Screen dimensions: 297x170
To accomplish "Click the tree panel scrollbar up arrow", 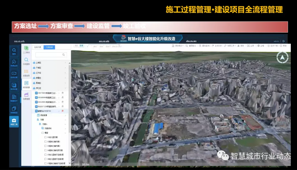I will coord(70,63).
